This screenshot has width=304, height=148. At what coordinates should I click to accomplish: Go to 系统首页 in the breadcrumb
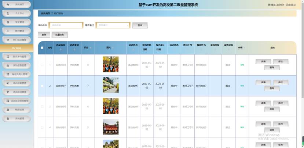click(45, 14)
